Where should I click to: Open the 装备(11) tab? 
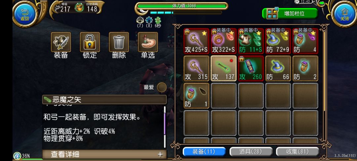click(x=204, y=152)
